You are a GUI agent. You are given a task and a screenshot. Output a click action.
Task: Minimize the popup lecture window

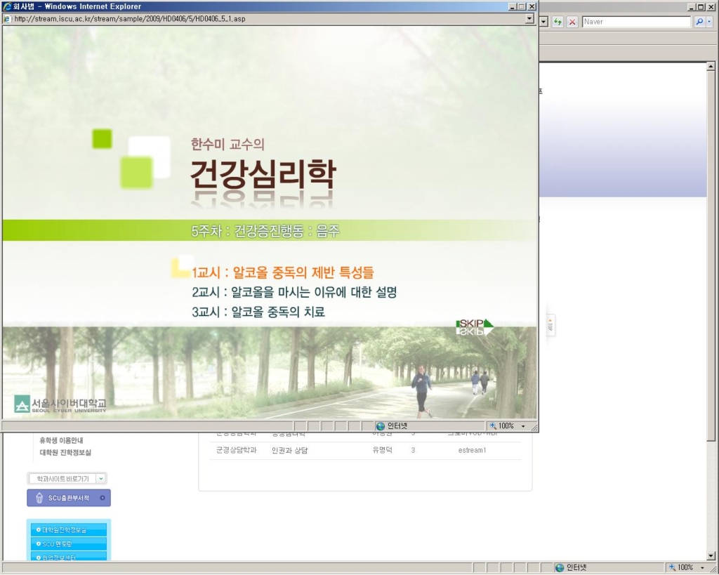[x=513, y=6]
